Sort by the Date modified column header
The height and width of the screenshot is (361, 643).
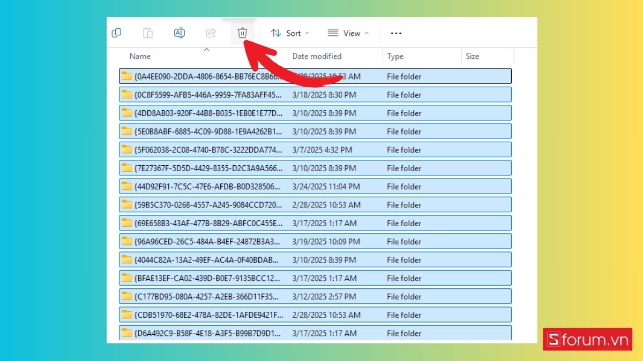point(317,56)
